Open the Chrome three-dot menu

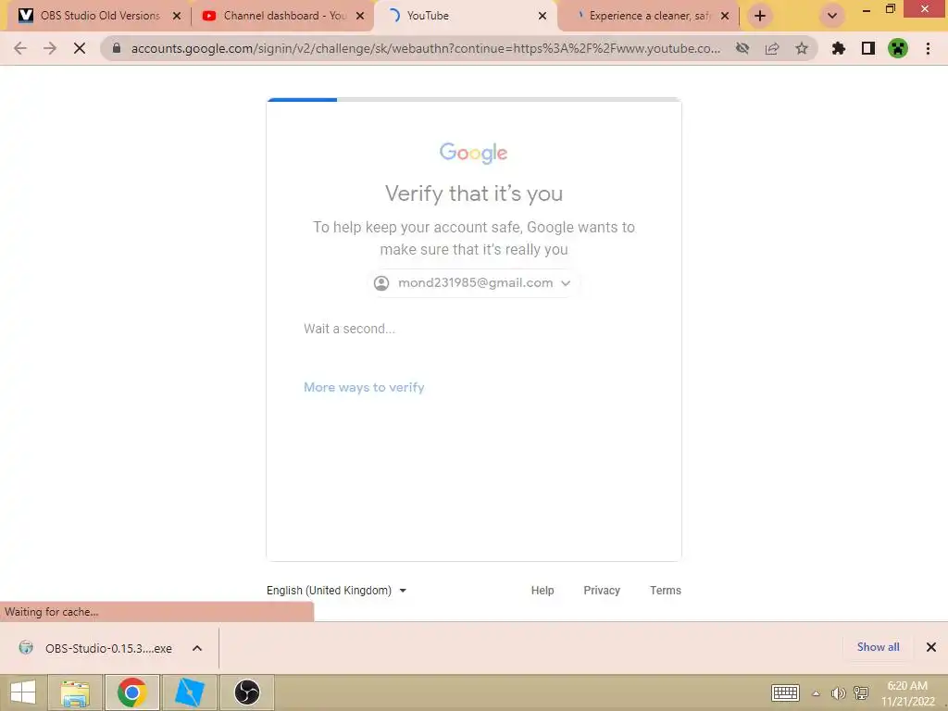pos(928,48)
